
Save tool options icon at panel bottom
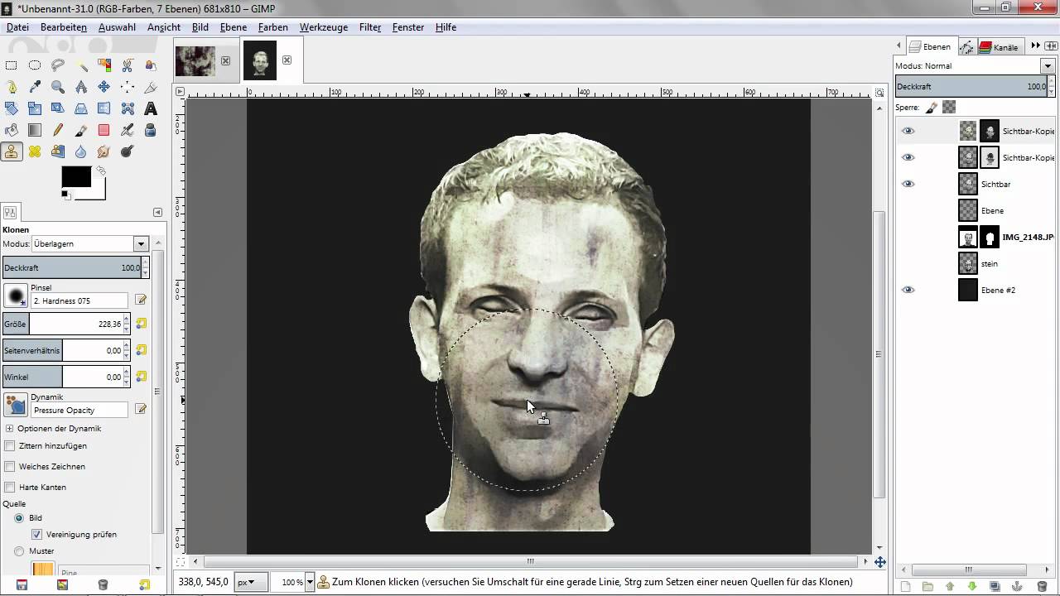tap(22, 584)
